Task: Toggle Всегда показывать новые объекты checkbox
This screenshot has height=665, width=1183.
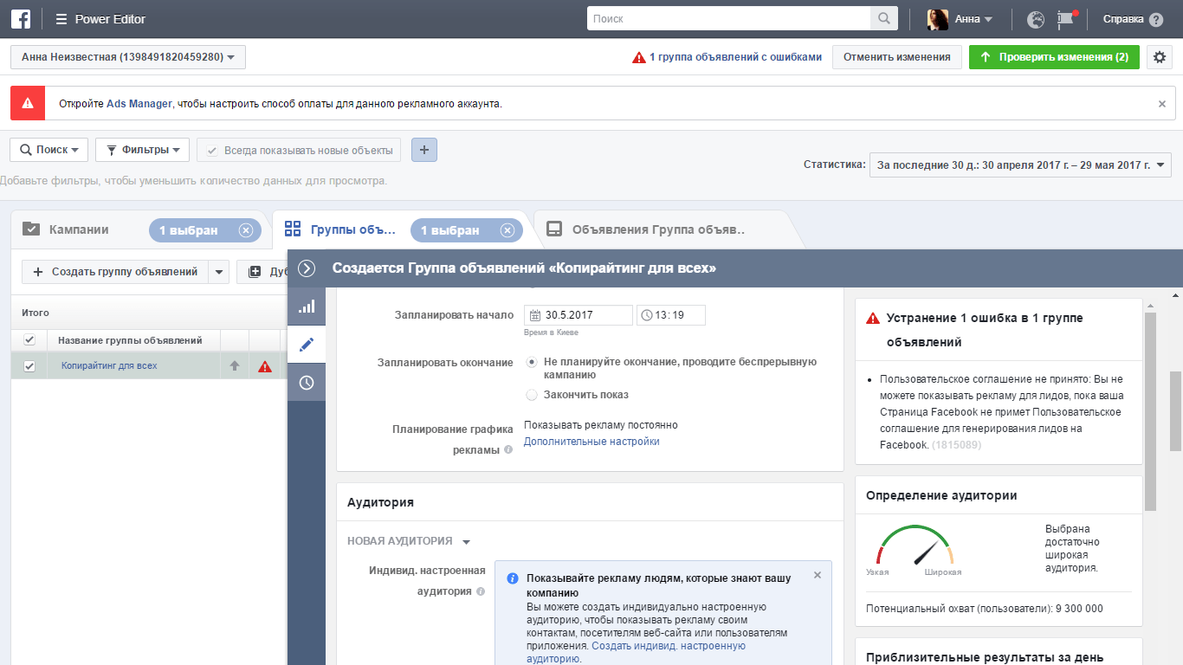Action: [212, 151]
